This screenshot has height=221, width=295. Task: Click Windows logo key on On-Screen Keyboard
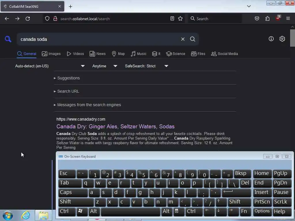click(x=82, y=212)
